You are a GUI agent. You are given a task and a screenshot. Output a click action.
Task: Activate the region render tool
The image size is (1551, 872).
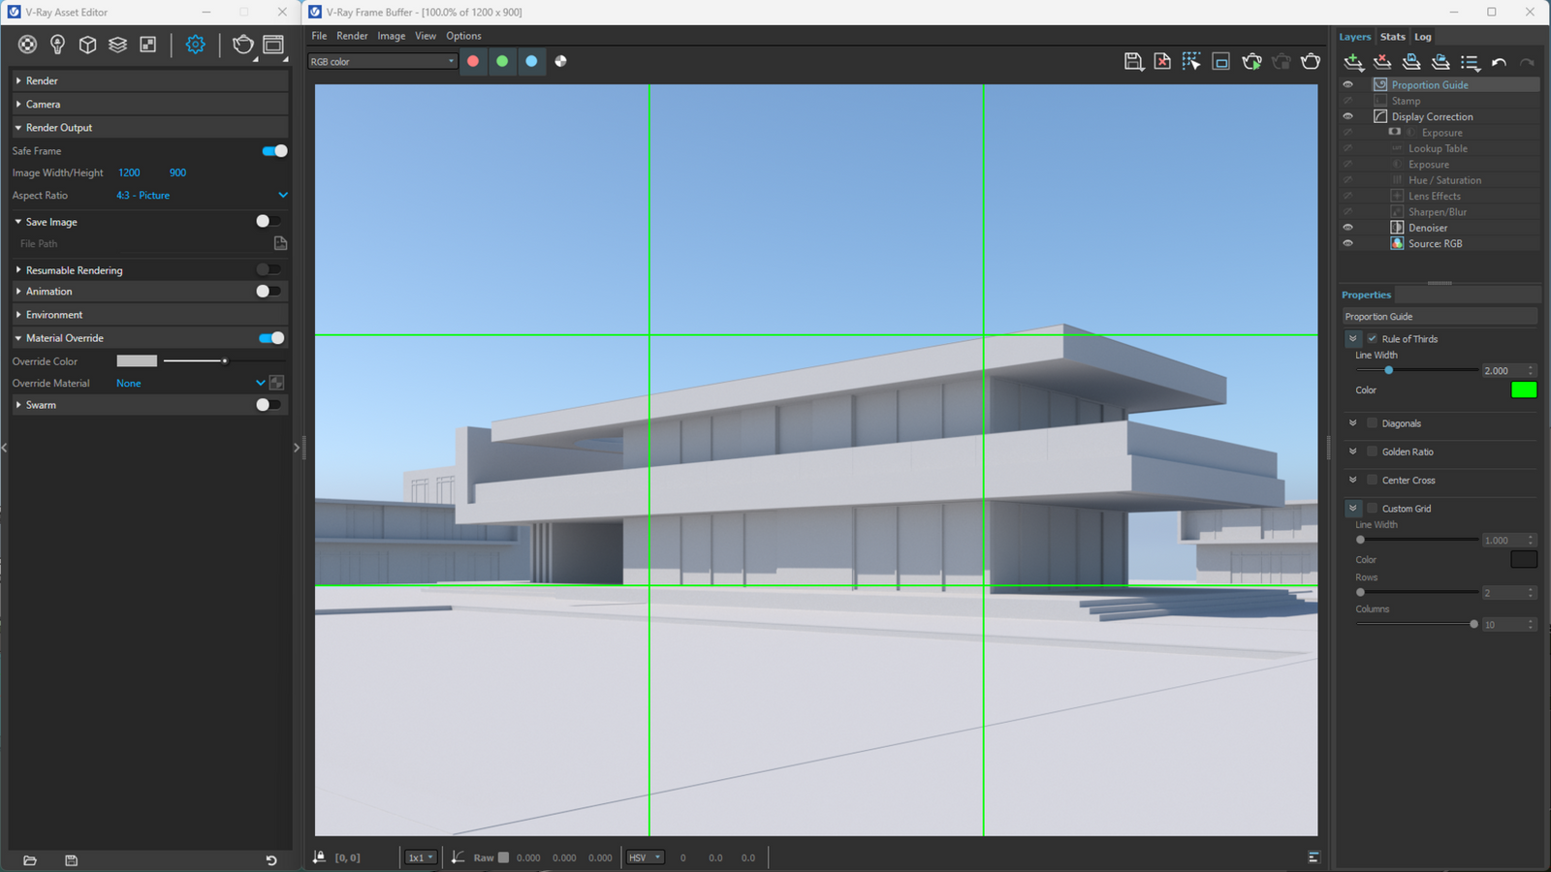(x=1191, y=61)
